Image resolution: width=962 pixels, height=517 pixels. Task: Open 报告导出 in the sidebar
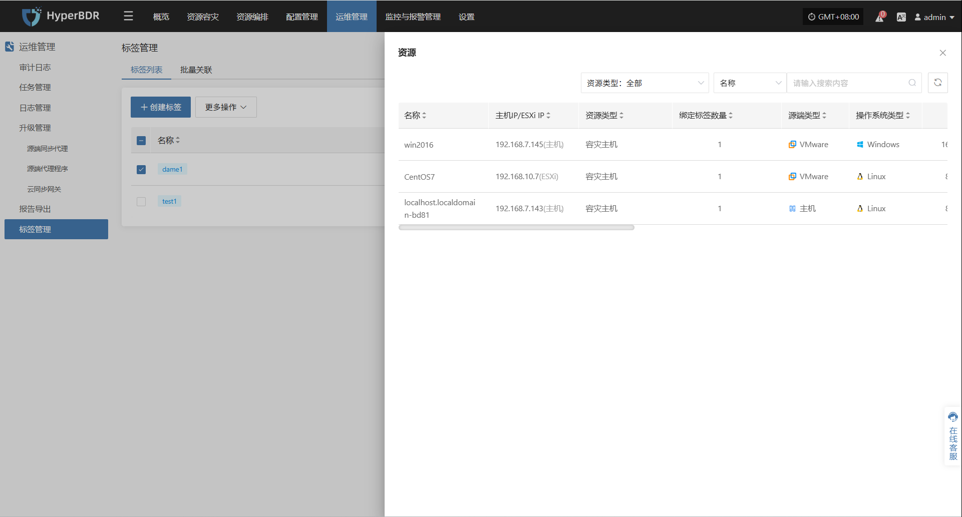tap(35, 209)
